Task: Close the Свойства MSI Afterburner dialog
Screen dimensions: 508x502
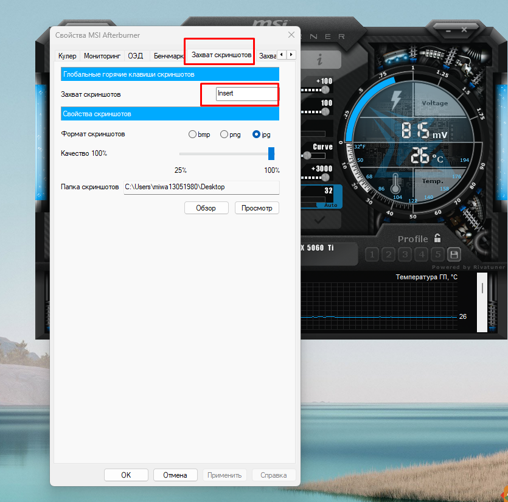Action: (x=291, y=35)
